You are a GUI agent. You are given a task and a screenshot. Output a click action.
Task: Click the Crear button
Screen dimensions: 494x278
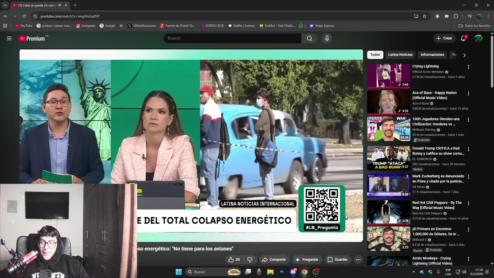tap(444, 38)
